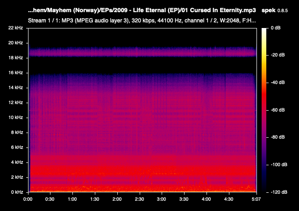Image resolution: width=299 pixels, height=211 pixels.
Task: Click the -80 dB scale label
Action: pos(278,137)
